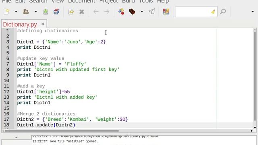
Task: Open the Build menu
Action: pos(128,1)
